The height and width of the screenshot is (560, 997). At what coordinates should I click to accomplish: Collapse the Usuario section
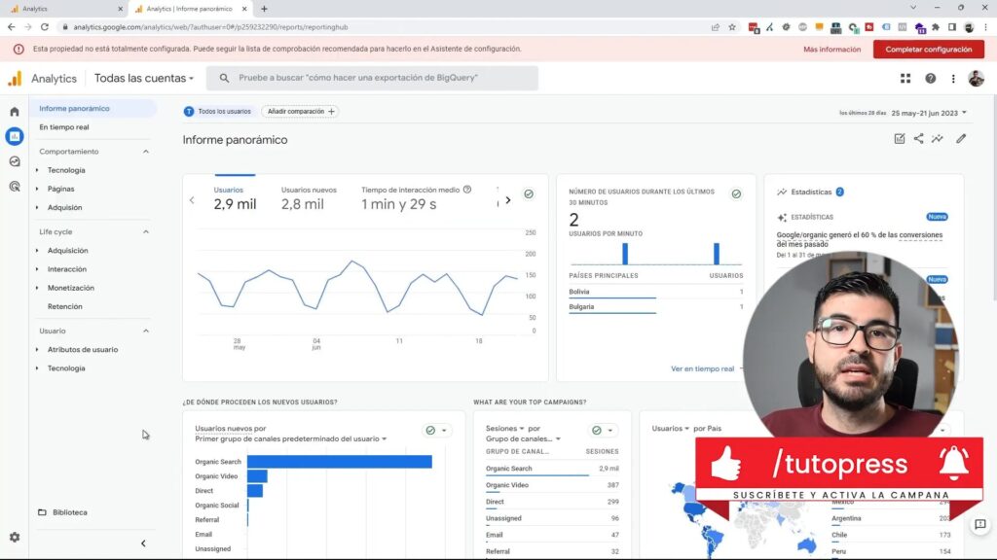point(146,331)
